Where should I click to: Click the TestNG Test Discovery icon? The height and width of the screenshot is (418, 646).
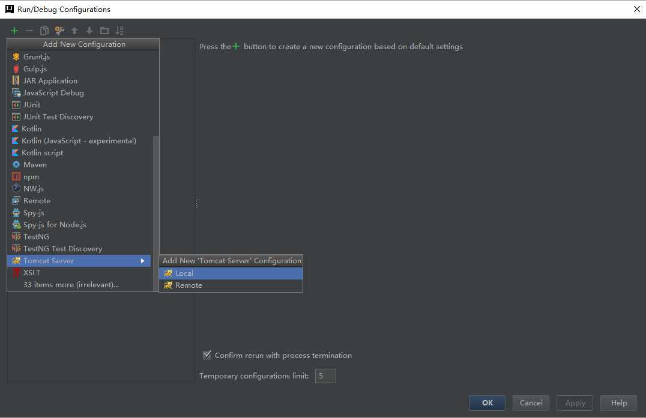pos(16,248)
